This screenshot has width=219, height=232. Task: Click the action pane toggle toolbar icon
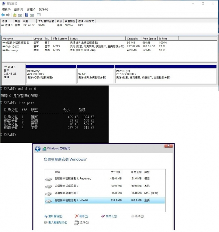[x=32, y=15]
